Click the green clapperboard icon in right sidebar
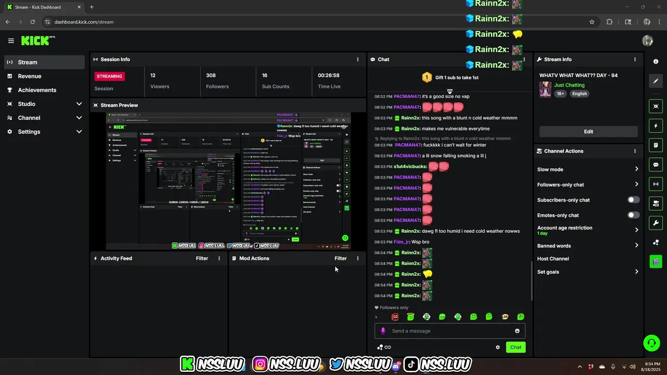 coord(656,261)
